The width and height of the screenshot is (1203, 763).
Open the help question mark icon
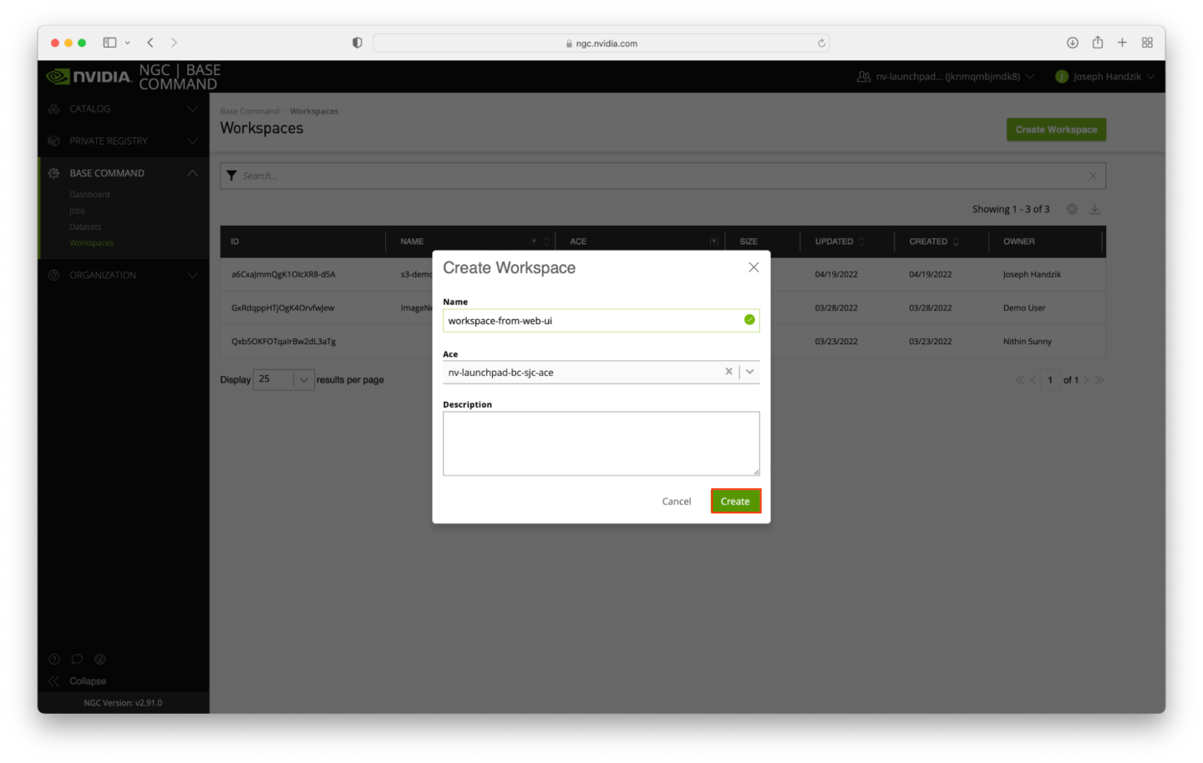pos(54,659)
